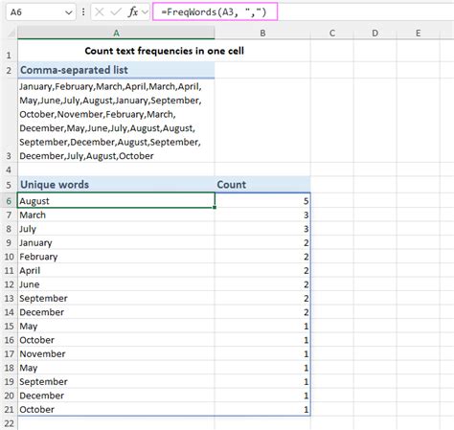Viewport: 454px width, 430px height.
Task: Click inside the Name Box showing A6
Action: [35, 12]
